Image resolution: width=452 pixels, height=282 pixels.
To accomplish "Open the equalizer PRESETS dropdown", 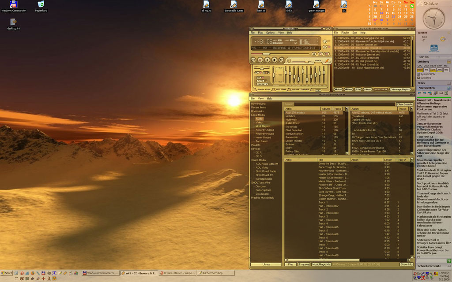I will (261, 84).
